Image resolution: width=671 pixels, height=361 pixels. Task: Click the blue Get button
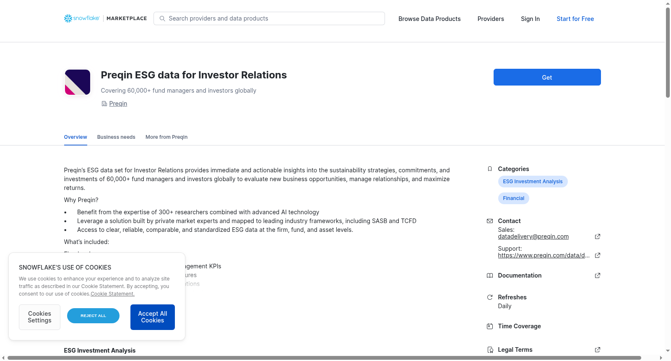tap(547, 77)
